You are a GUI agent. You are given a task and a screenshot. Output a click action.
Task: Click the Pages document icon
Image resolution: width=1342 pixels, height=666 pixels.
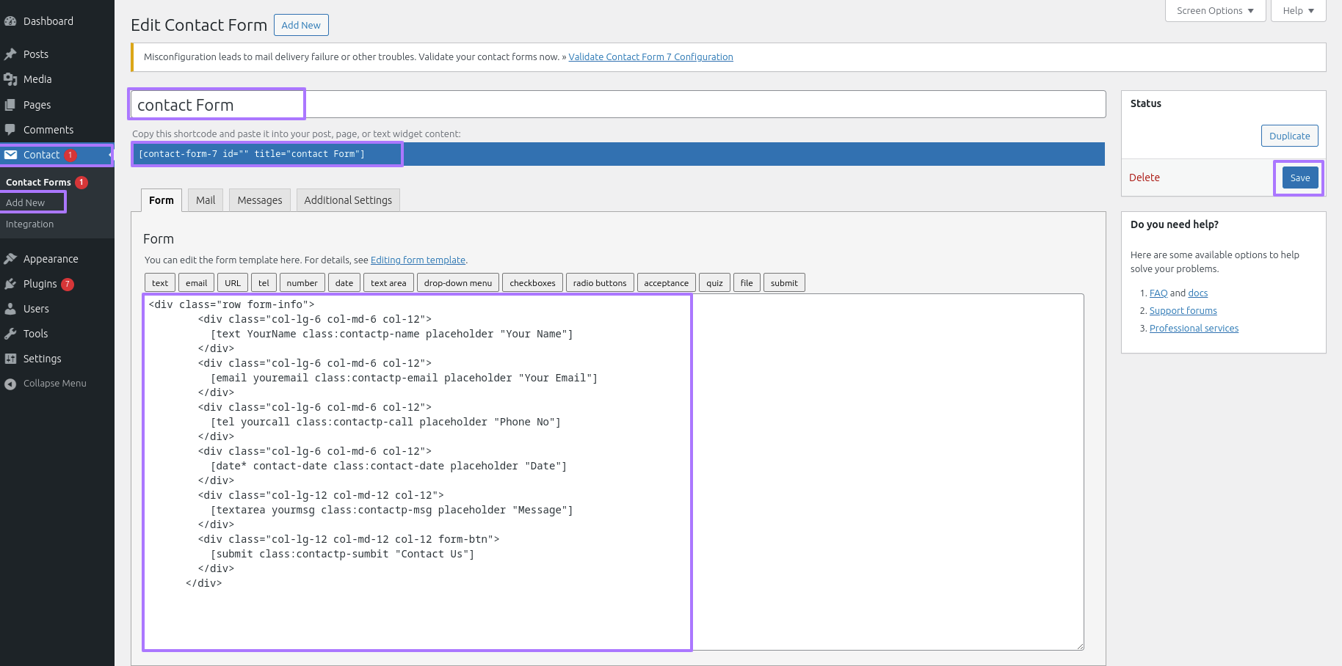[x=10, y=105]
